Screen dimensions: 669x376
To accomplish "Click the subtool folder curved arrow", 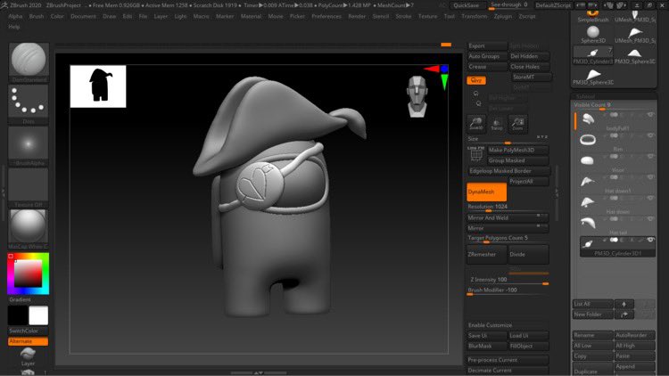I will [624, 315].
